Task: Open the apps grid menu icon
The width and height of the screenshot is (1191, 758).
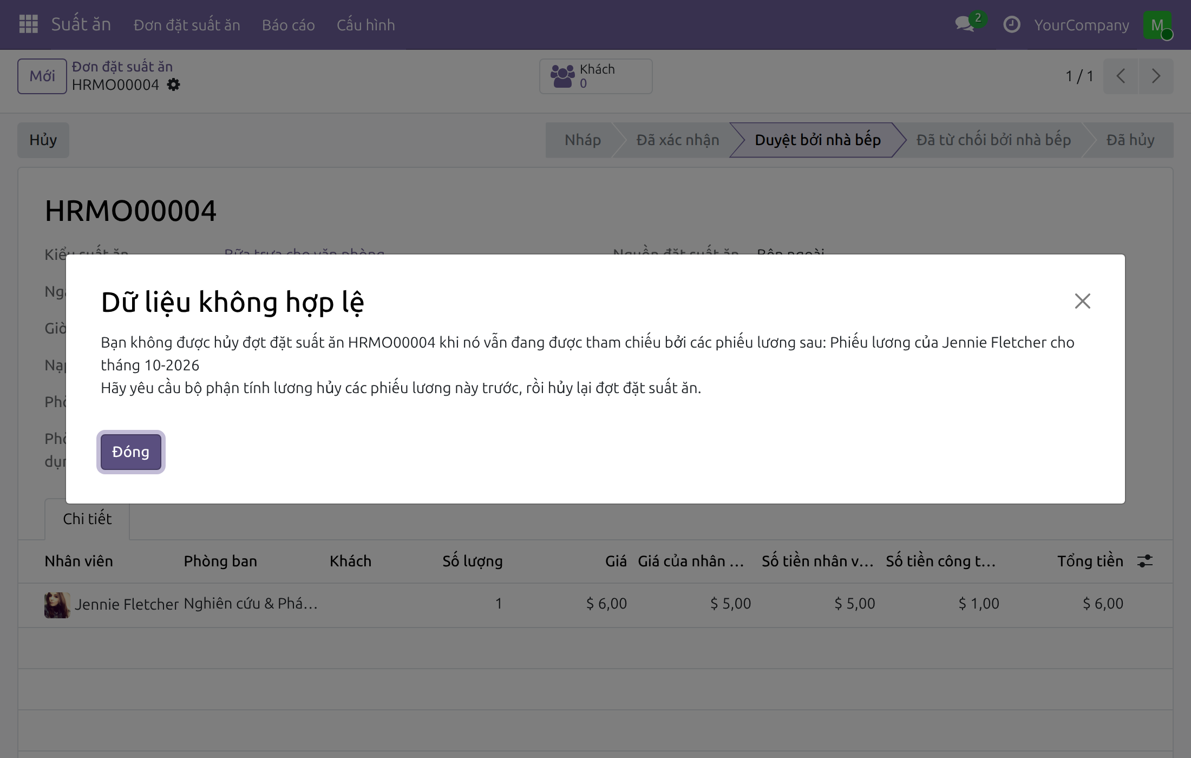Action: [28, 24]
